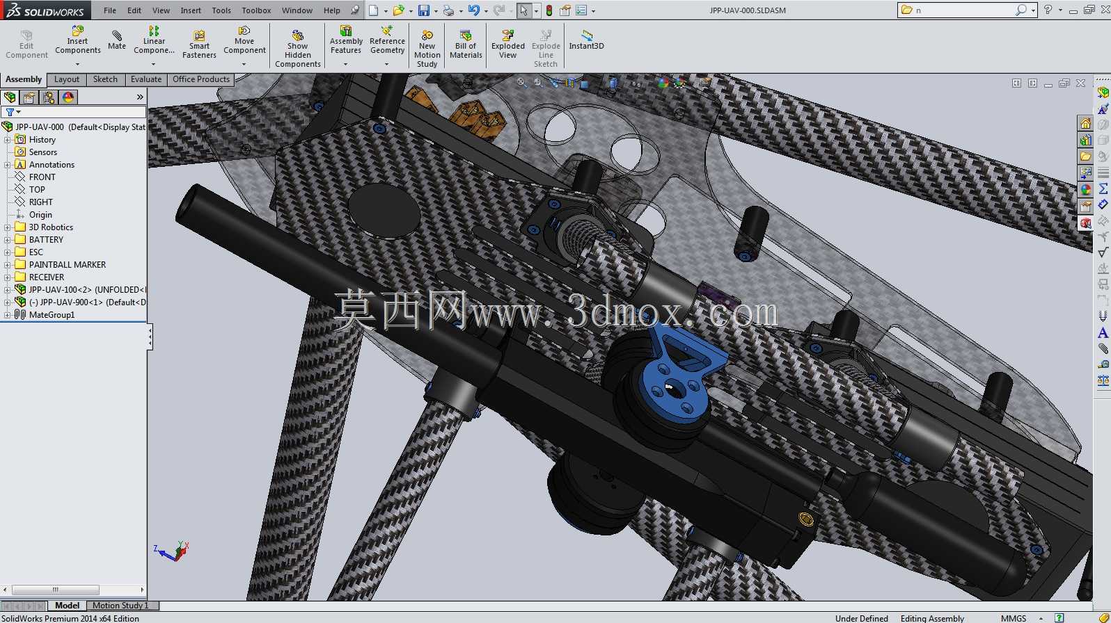Enable the Instant3D tool
The width and height of the screenshot is (1111, 623).
coord(586,40)
